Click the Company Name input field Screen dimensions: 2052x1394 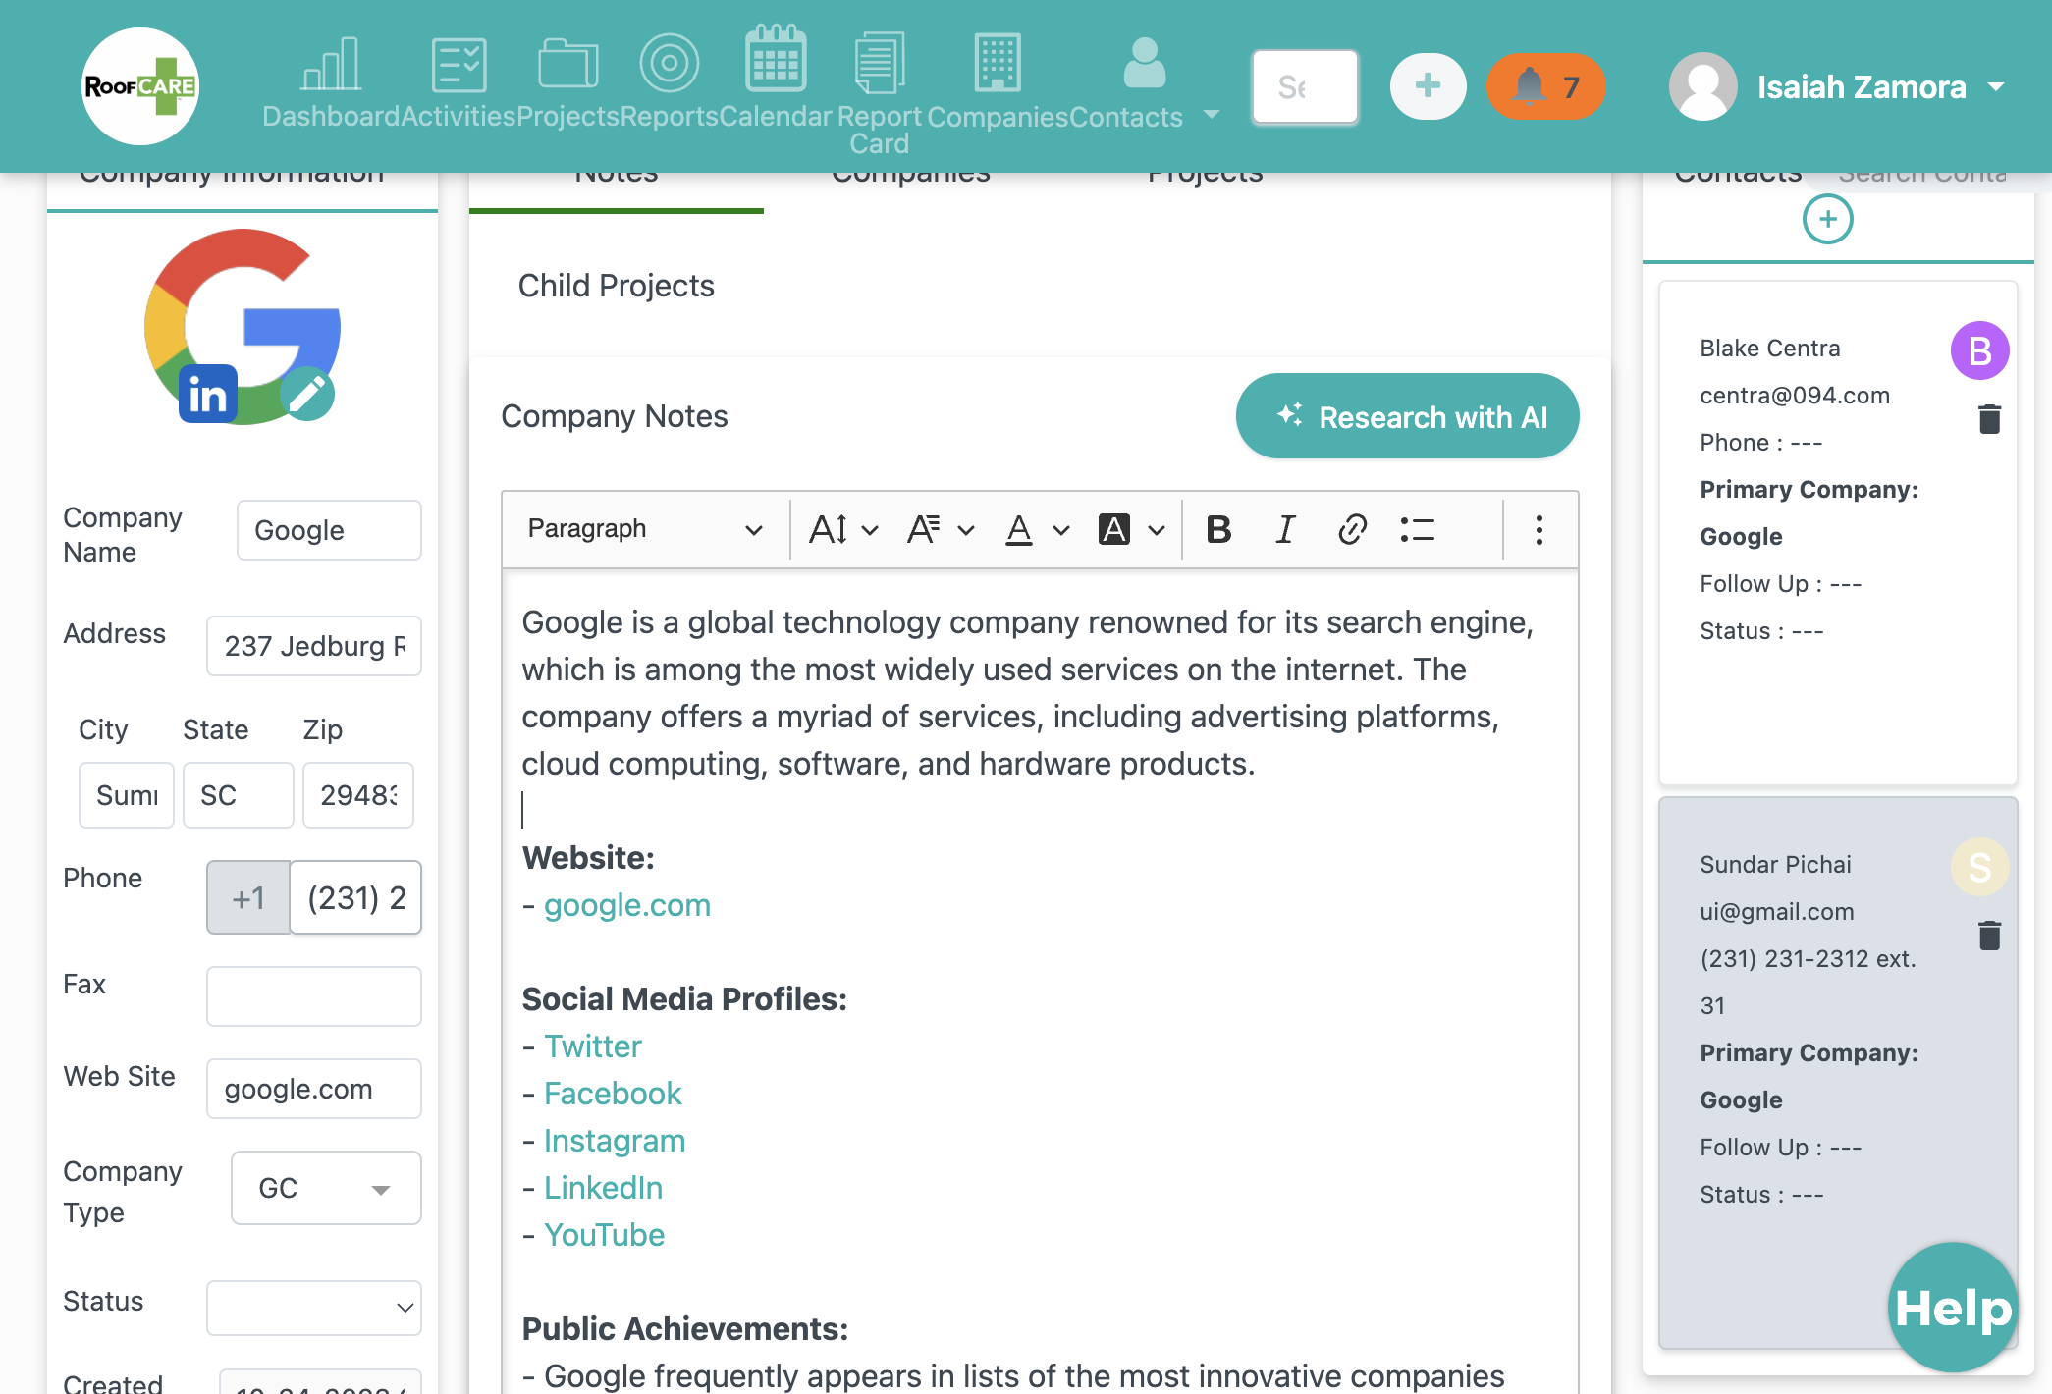pos(329,530)
